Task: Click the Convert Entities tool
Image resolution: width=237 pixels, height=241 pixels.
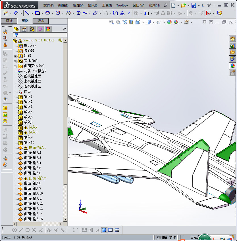Action: 146,13
